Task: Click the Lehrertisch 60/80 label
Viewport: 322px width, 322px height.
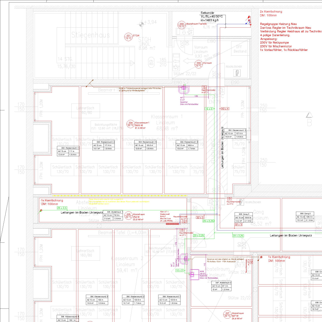Action: click(x=86, y=110)
